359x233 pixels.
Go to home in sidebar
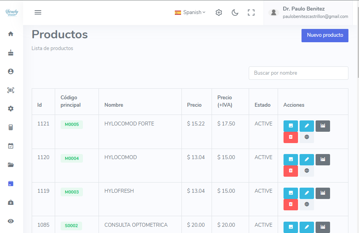pos(11,34)
